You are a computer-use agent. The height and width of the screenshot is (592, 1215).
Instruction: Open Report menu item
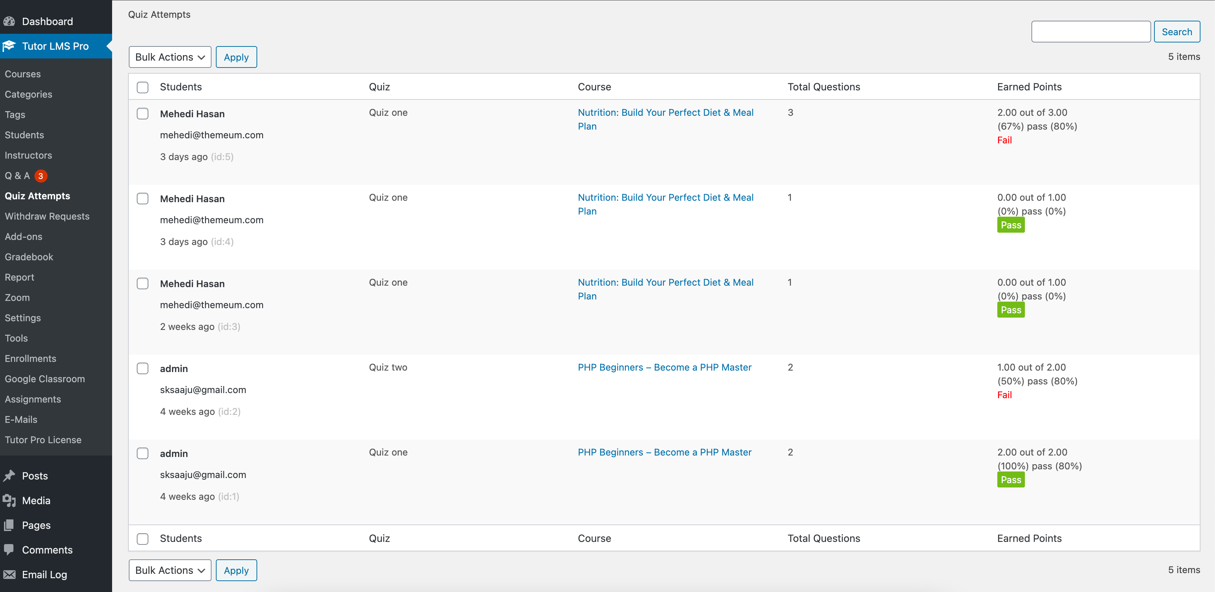click(x=19, y=277)
